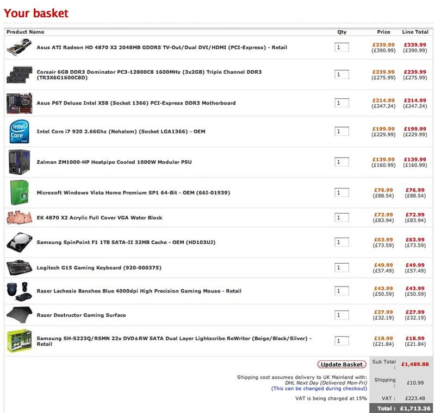435x413 pixels.
Task: Open Microsoft Windows Vista Home Premium product name
Action: [133, 193]
